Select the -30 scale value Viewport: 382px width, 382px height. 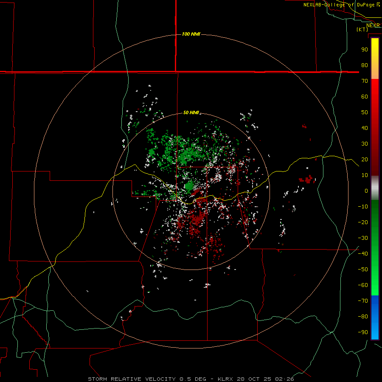coord(363,238)
